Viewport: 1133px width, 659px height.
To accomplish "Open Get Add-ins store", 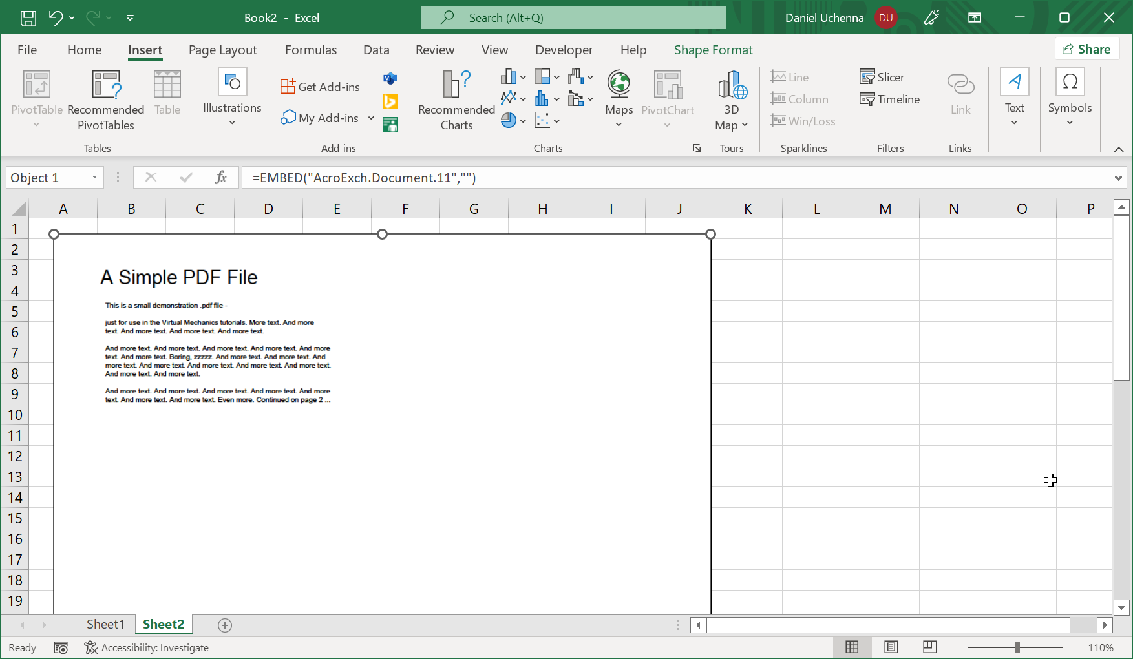I will [321, 87].
